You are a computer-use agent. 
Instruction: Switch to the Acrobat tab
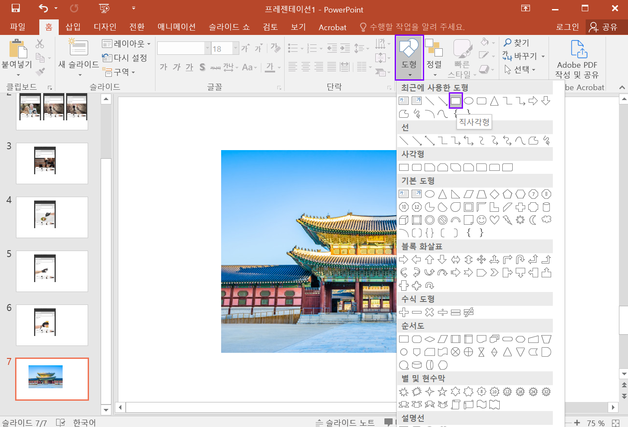(x=332, y=27)
